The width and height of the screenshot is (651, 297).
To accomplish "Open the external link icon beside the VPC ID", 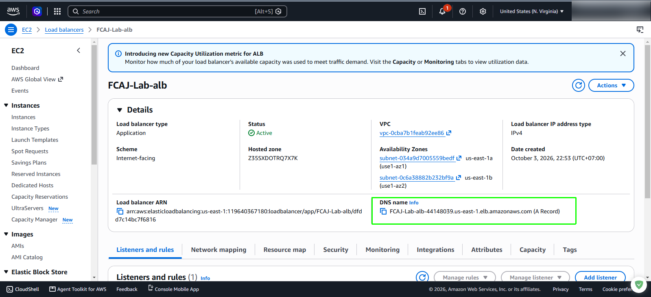I will tap(449, 133).
